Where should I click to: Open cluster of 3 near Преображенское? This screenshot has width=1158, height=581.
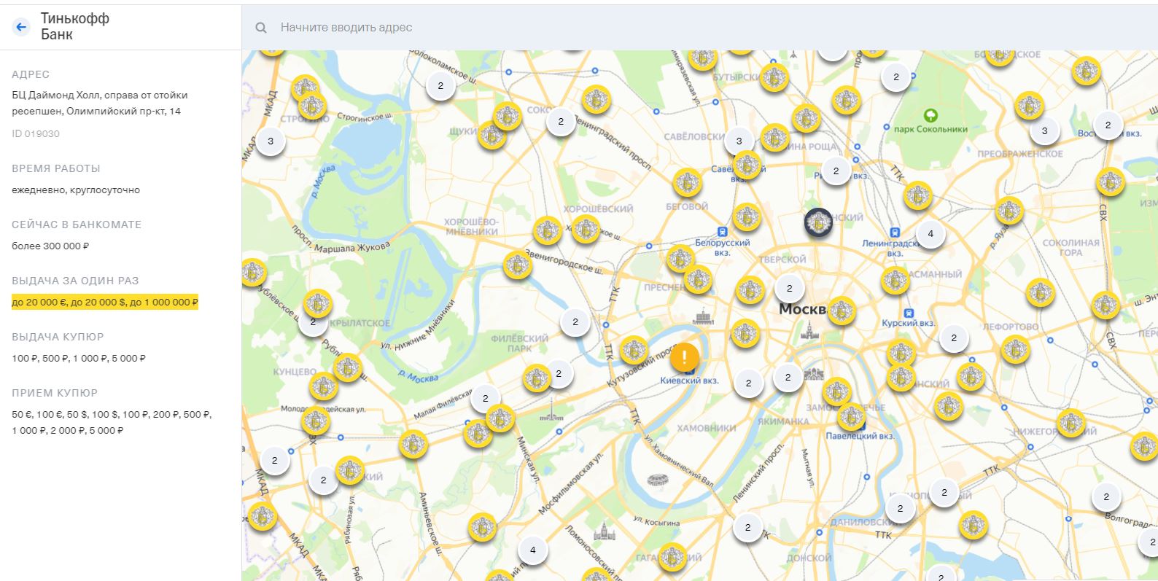click(x=1044, y=131)
